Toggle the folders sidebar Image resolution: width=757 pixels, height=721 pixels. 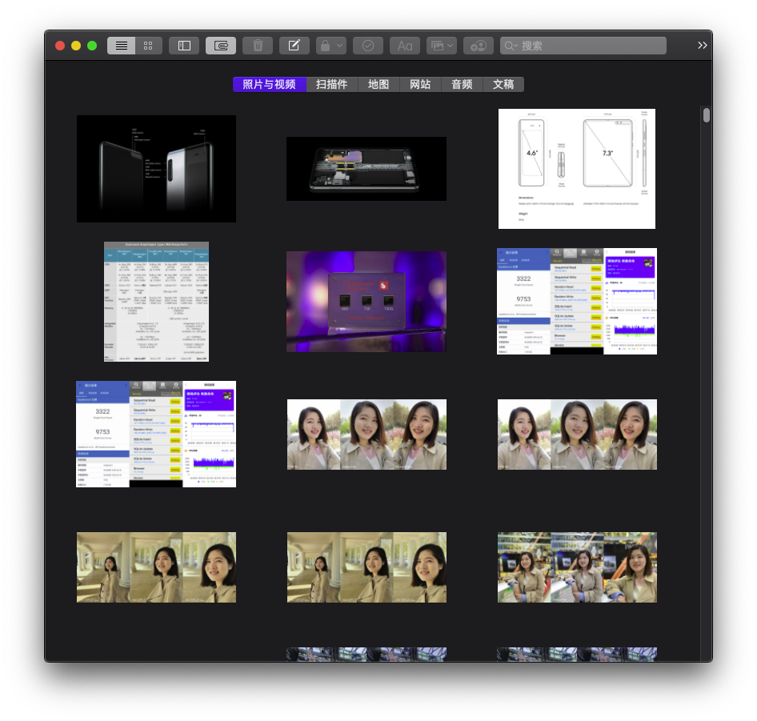[184, 46]
